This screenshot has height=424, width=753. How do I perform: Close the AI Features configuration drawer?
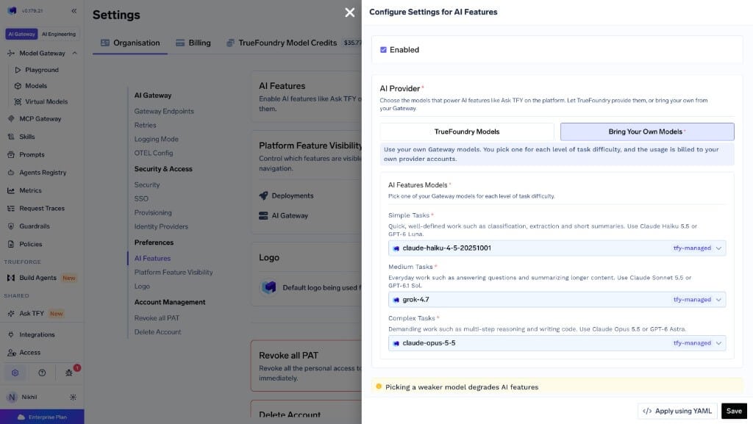point(349,12)
